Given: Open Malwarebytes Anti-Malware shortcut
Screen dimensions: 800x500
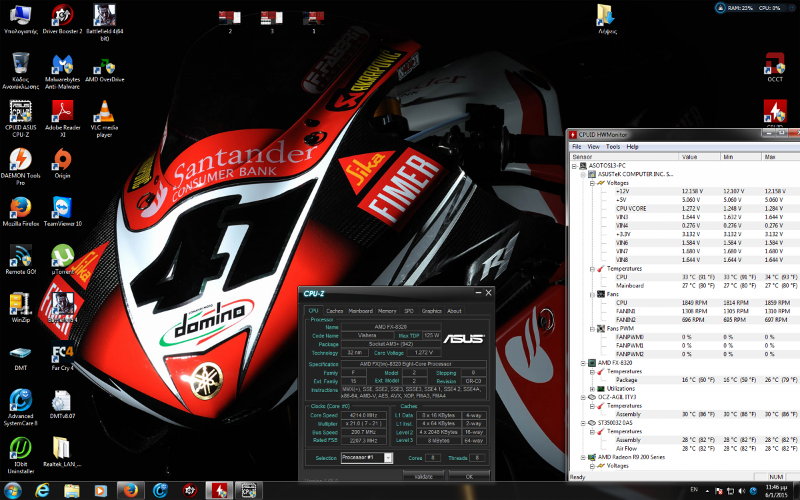Looking at the screenshot, I should [63, 71].
